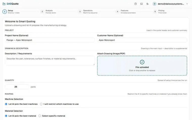The image size is (192, 120).
Task: Click the quantity field showing 25
Action: tap(17, 87)
